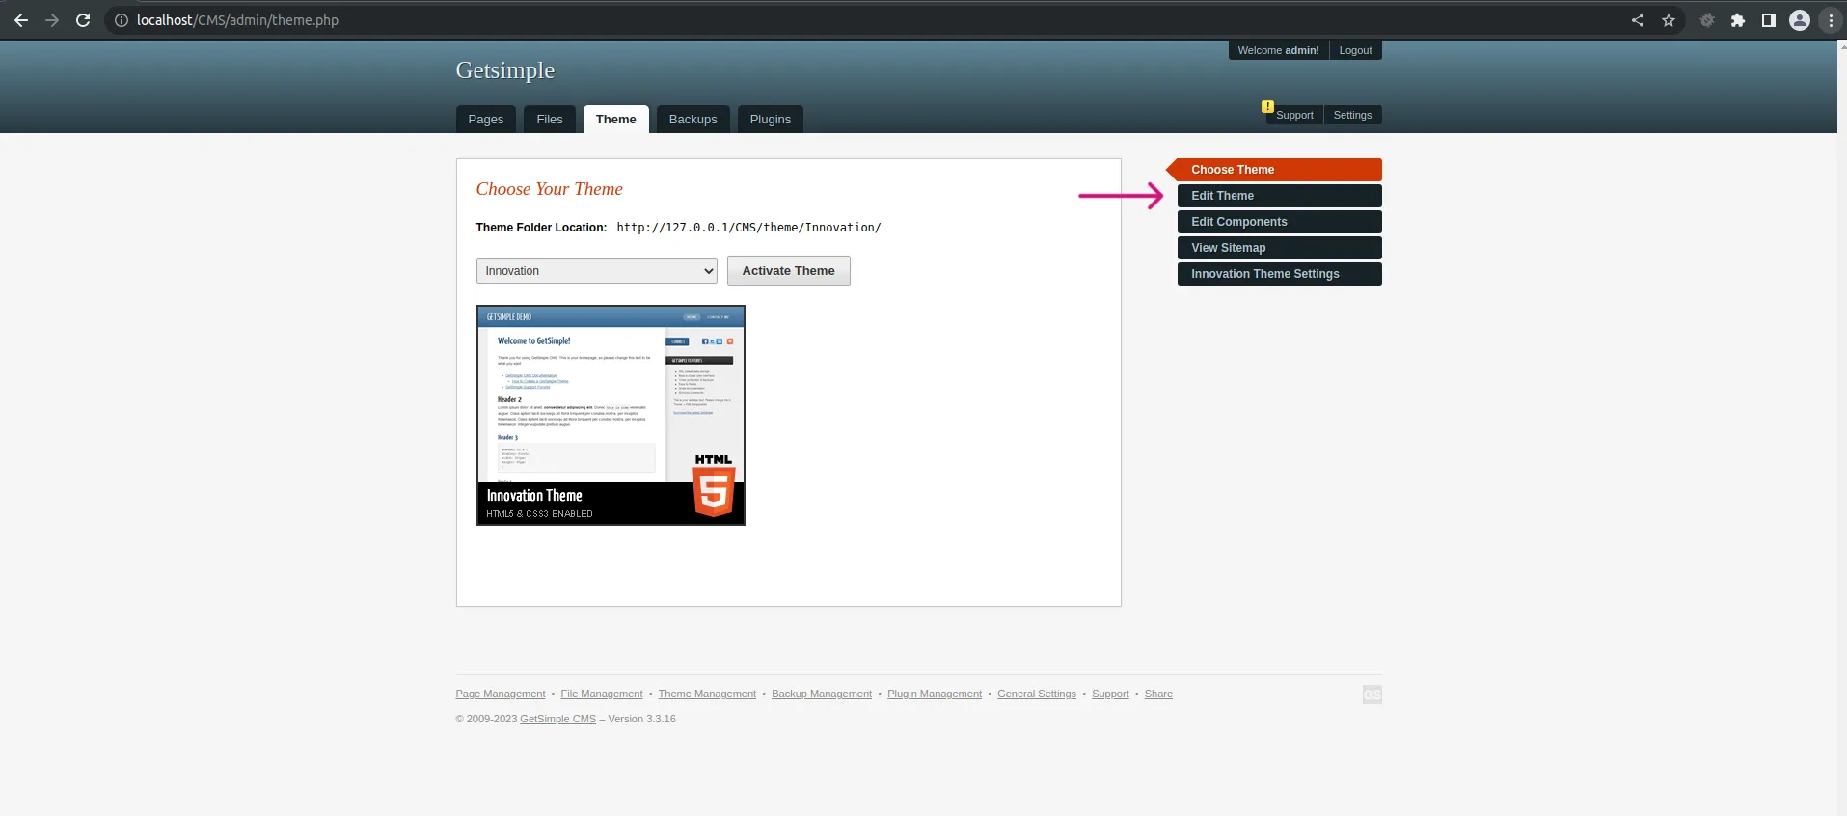Toggle the browser side panel icon

[1769, 20]
